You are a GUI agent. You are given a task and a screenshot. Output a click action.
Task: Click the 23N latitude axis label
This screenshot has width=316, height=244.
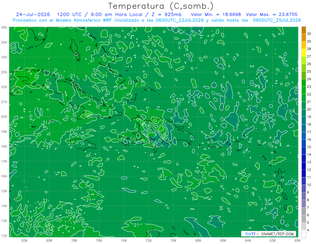point(4,72)
